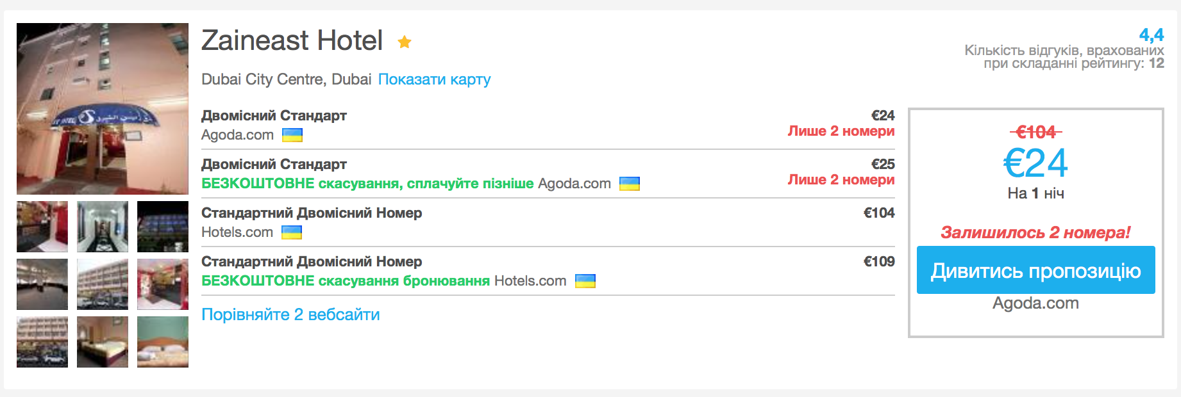Click the flag icon beside the €24 Agoda.com offer
The width and height of the screenshot is (1181, 397).
(292, 135)
